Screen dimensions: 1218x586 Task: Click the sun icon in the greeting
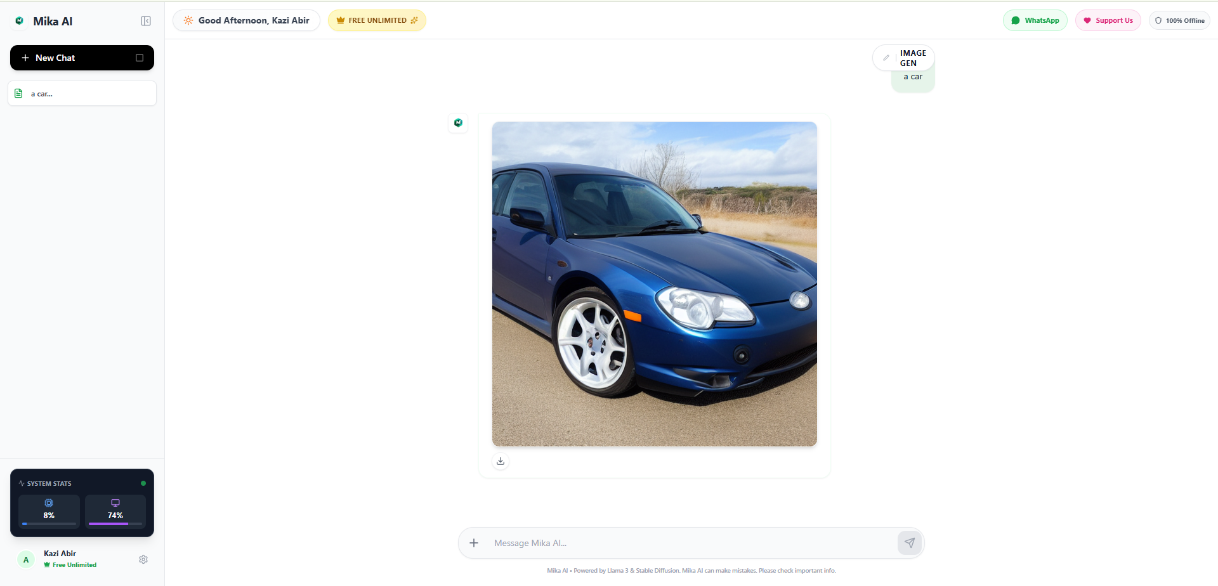[x=188, y=20]
